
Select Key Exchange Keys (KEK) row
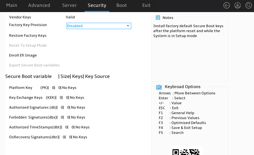[47, 97]
